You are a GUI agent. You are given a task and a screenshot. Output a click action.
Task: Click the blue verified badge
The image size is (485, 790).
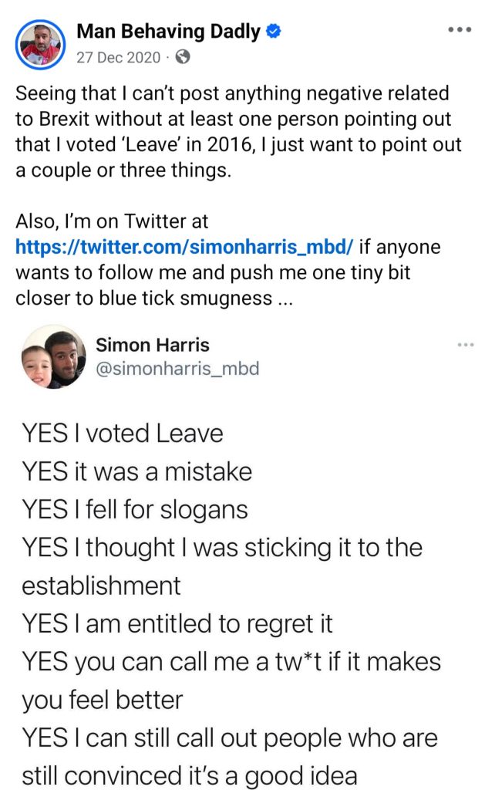(274, 32)
